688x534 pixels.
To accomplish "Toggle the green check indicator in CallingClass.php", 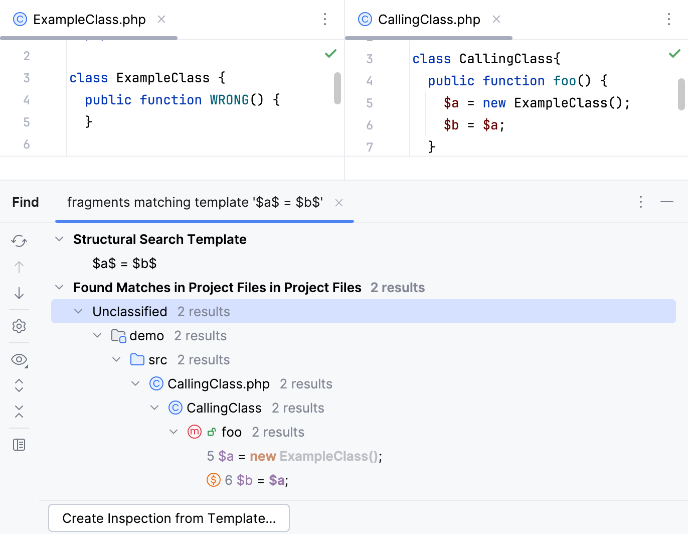I will tap(675, 53).
